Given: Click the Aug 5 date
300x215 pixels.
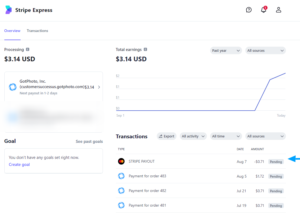Looking at the screenshot, I should 242,176.
